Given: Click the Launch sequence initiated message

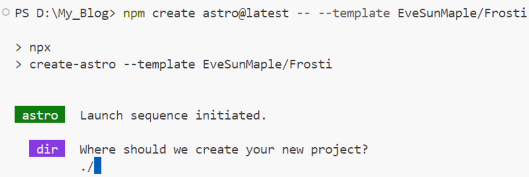Looking at the screenshot, I should (x=173, y=116).
